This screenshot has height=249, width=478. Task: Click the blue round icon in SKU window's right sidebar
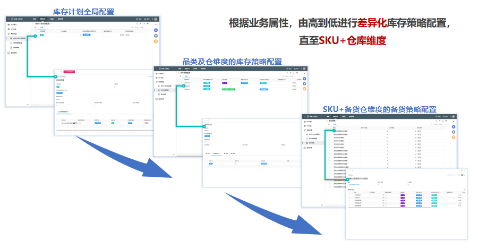(453, 127)
